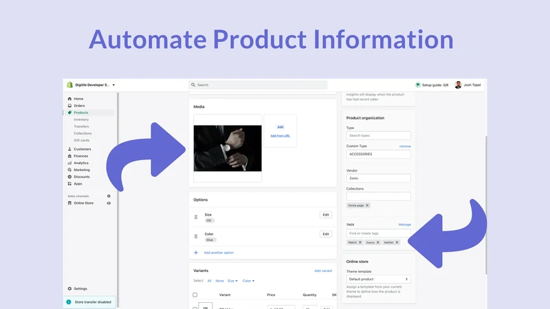Remove the Watch tag

(360, 242)
